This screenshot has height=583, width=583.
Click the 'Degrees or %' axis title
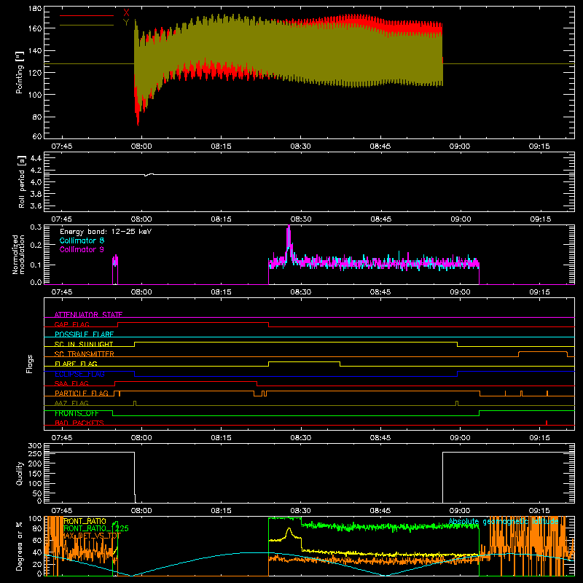pos(20,546)
